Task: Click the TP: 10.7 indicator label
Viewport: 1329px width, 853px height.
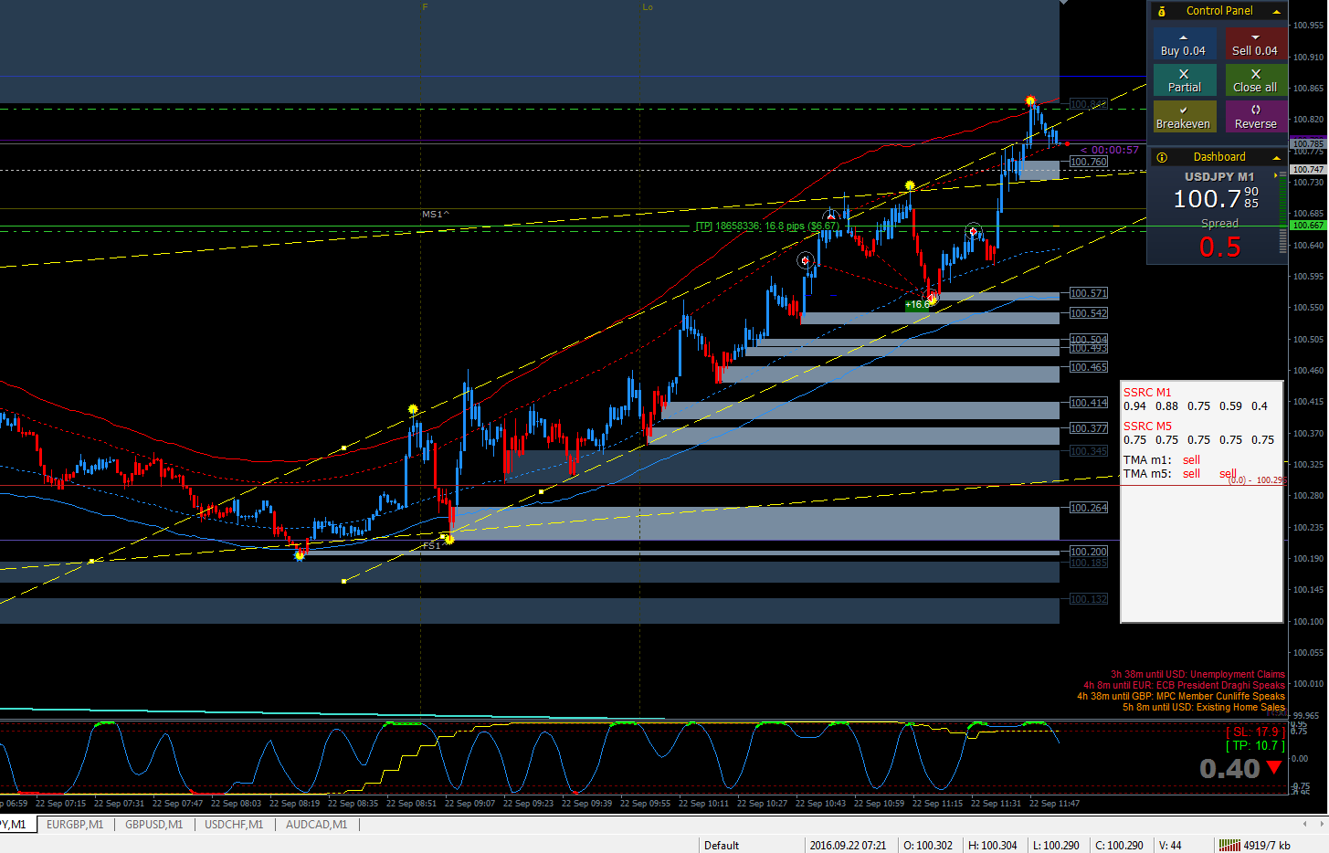Action: click(1255, 745)
